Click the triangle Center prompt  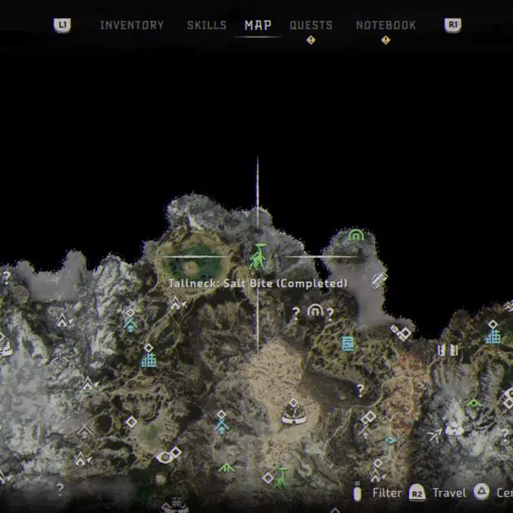(493, 492)
